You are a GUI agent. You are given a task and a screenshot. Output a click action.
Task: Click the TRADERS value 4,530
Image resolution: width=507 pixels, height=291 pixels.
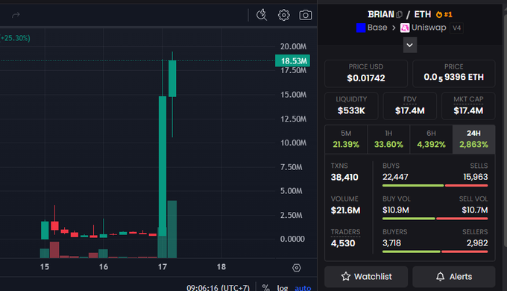(343, 243)
